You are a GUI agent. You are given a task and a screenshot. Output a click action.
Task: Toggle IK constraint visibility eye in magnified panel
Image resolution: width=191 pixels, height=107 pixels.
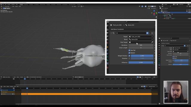pyautogui.click(x=147, y=33)
